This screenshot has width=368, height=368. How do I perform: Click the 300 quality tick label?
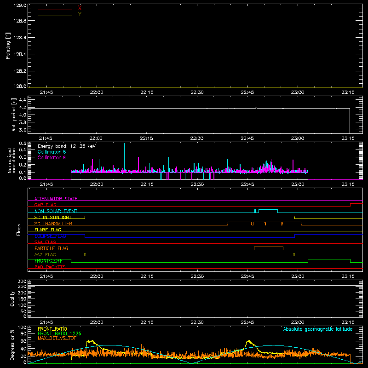[22, 282]
